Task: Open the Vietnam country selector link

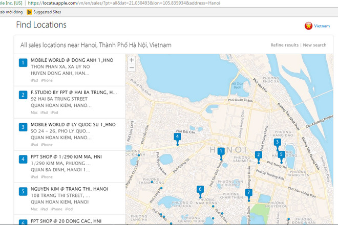Action: click(322, 26)
